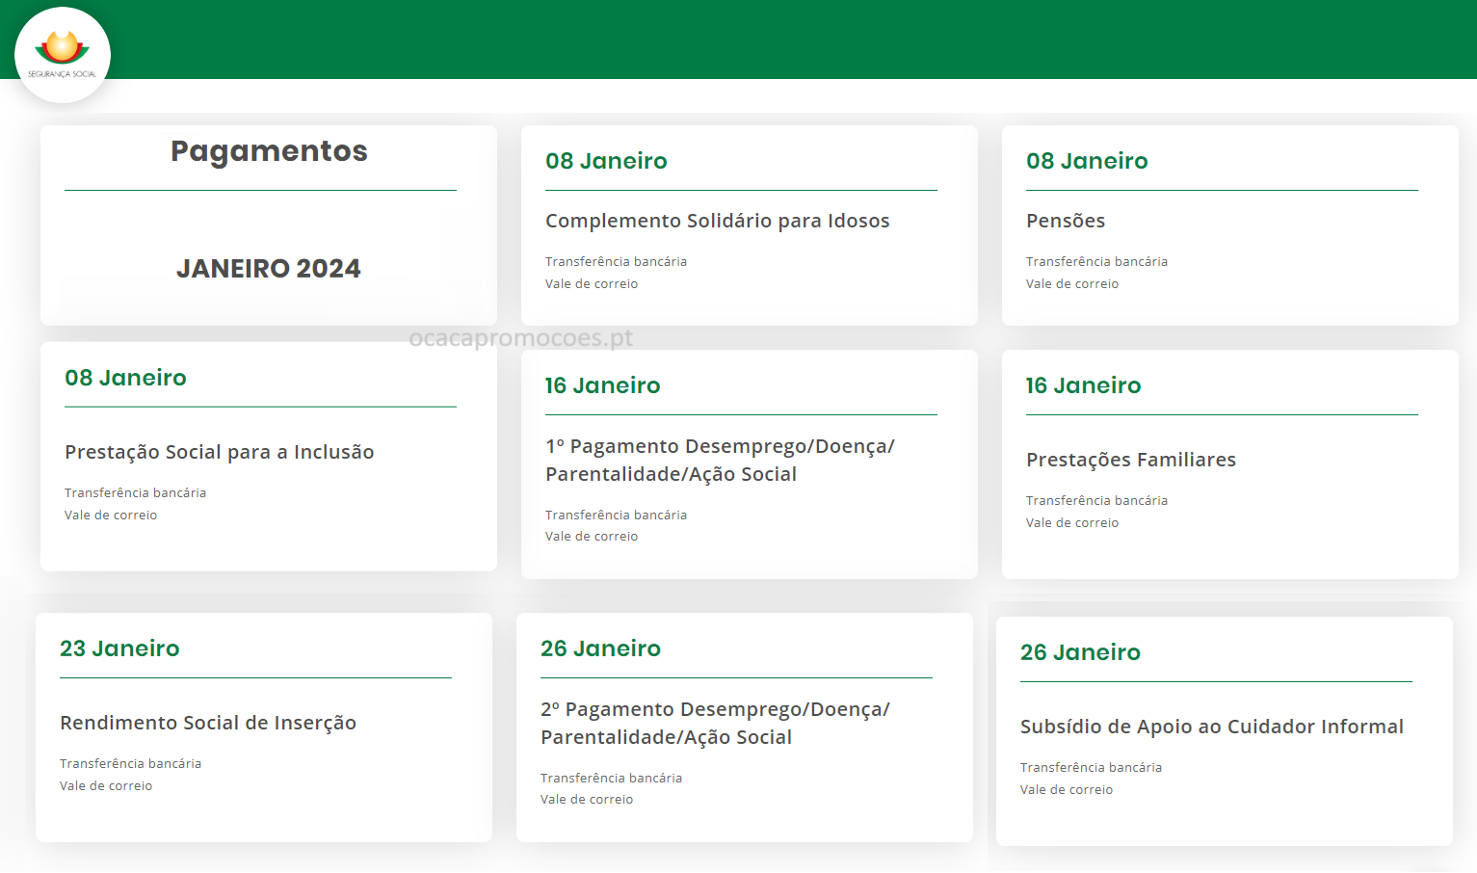Viewport: 1477px width, 873px height.
Task: Select Vale de correio under Prestação Social para a Inclusão
Action: (111, 515)
